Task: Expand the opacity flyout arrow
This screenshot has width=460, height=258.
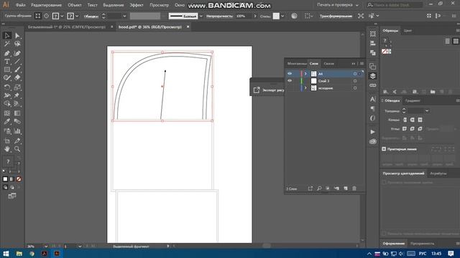Action: pyautogui.click(x=254, y=16)
